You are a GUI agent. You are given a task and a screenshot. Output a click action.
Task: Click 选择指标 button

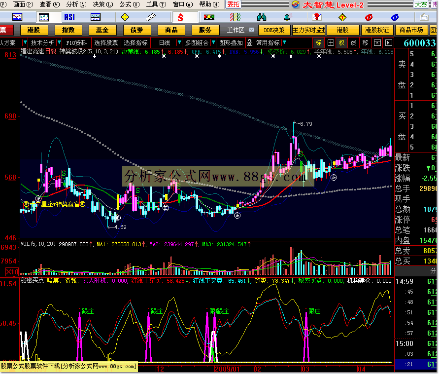(x=136, y=43)
